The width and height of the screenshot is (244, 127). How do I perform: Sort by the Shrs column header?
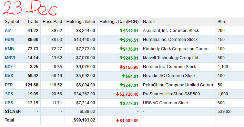pos(222,22)
